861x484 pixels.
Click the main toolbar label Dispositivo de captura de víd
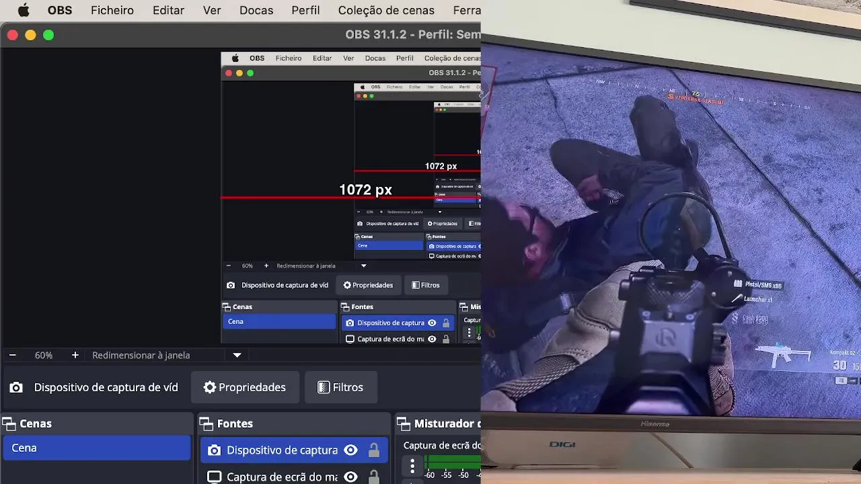[x=106, y=387]
